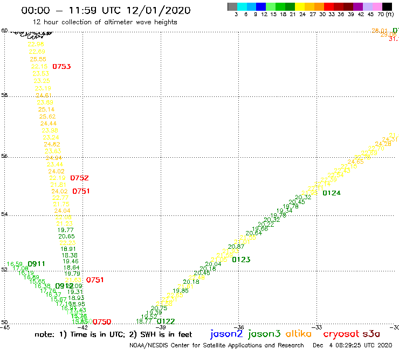Click the dark blue 12 ft legend swatch
The image size is (399, 350).
(262, 6)
